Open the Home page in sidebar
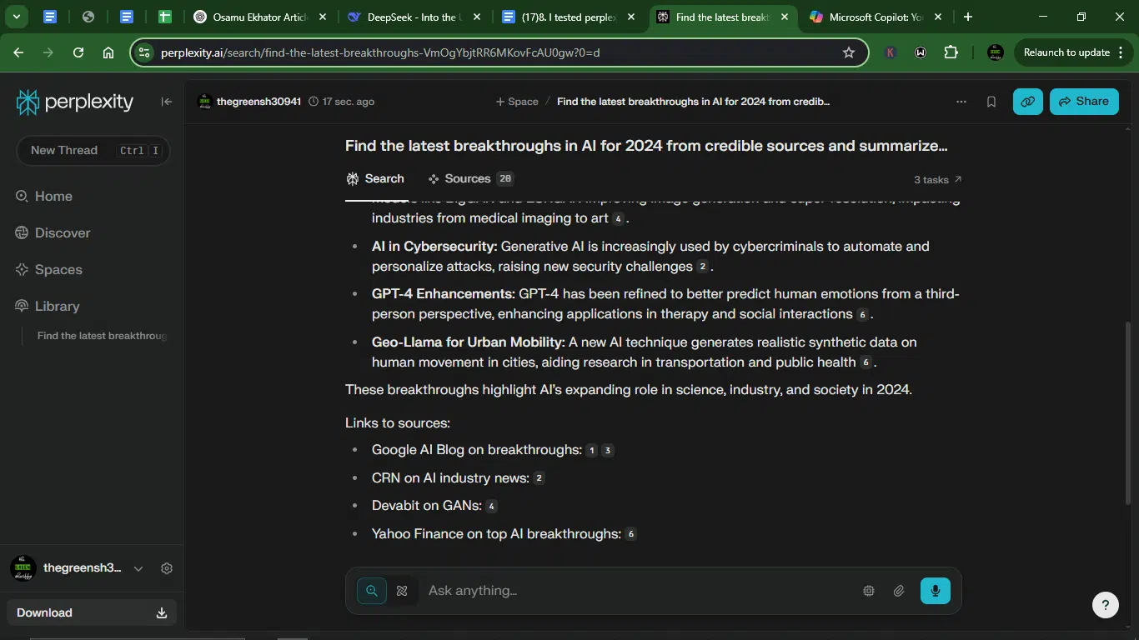This screenshot has width=1139, height=640. [x=44, y=197]
